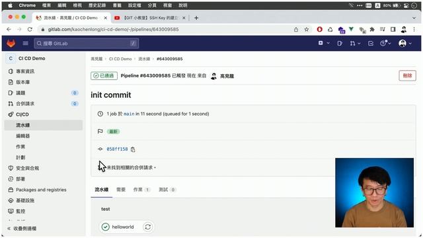This screenshot has width=423, height=238.
Task: Open Chrome three-dot options menu
Action: (x=414, y=29)
